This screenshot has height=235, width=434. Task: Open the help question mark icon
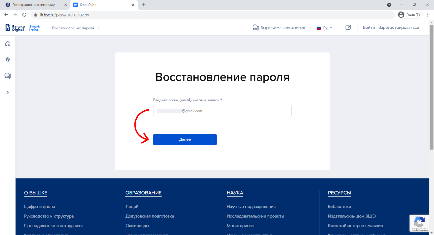8,60
